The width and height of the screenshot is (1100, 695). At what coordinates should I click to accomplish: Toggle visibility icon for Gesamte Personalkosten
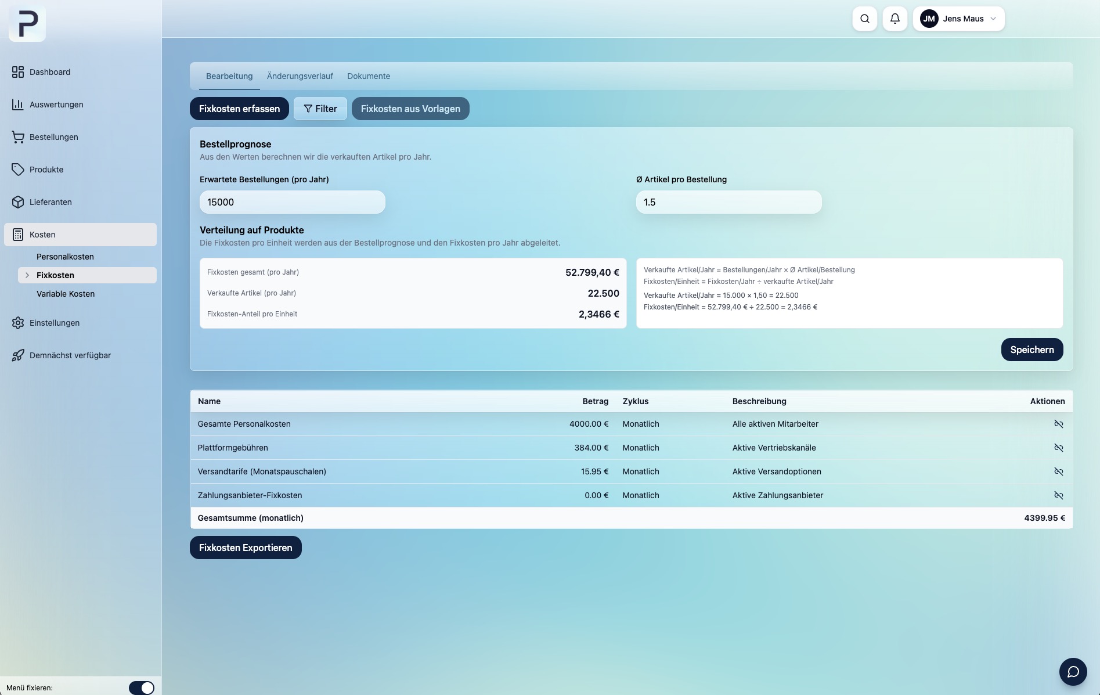[x=1058, y=424]
